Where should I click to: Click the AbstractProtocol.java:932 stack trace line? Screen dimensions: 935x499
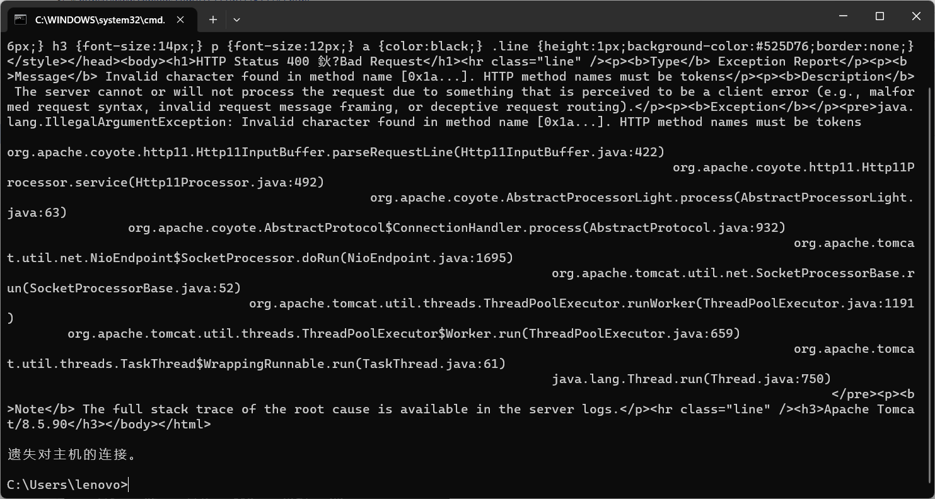click(x=456, y=227)
